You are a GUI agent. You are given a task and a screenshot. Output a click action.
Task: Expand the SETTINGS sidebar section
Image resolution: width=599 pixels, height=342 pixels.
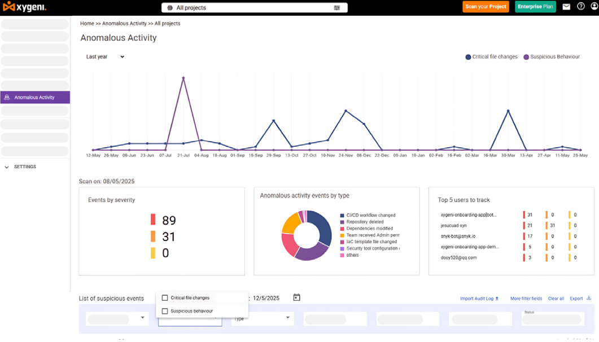tap(7, 167)
